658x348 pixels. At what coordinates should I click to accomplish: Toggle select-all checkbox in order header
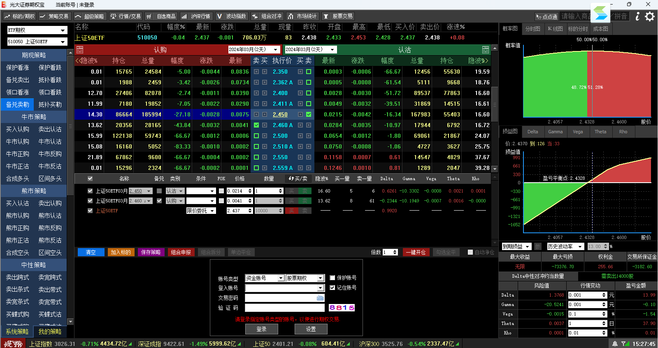90,179
